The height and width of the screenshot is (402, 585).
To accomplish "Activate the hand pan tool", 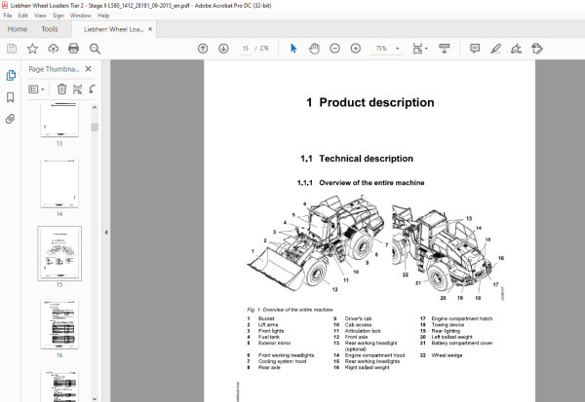I will coord(315,49).
